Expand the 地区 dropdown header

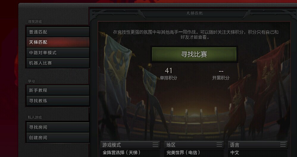pyautogui.click(x=194, y=145)
